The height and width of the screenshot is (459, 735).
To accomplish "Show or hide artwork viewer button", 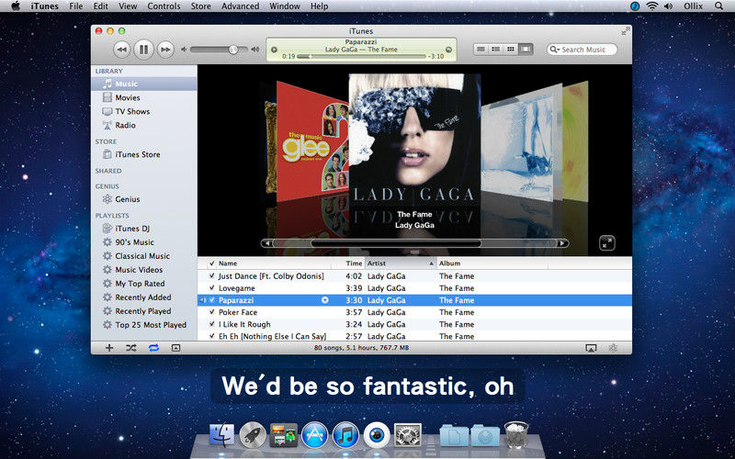I will pos(175,348).
